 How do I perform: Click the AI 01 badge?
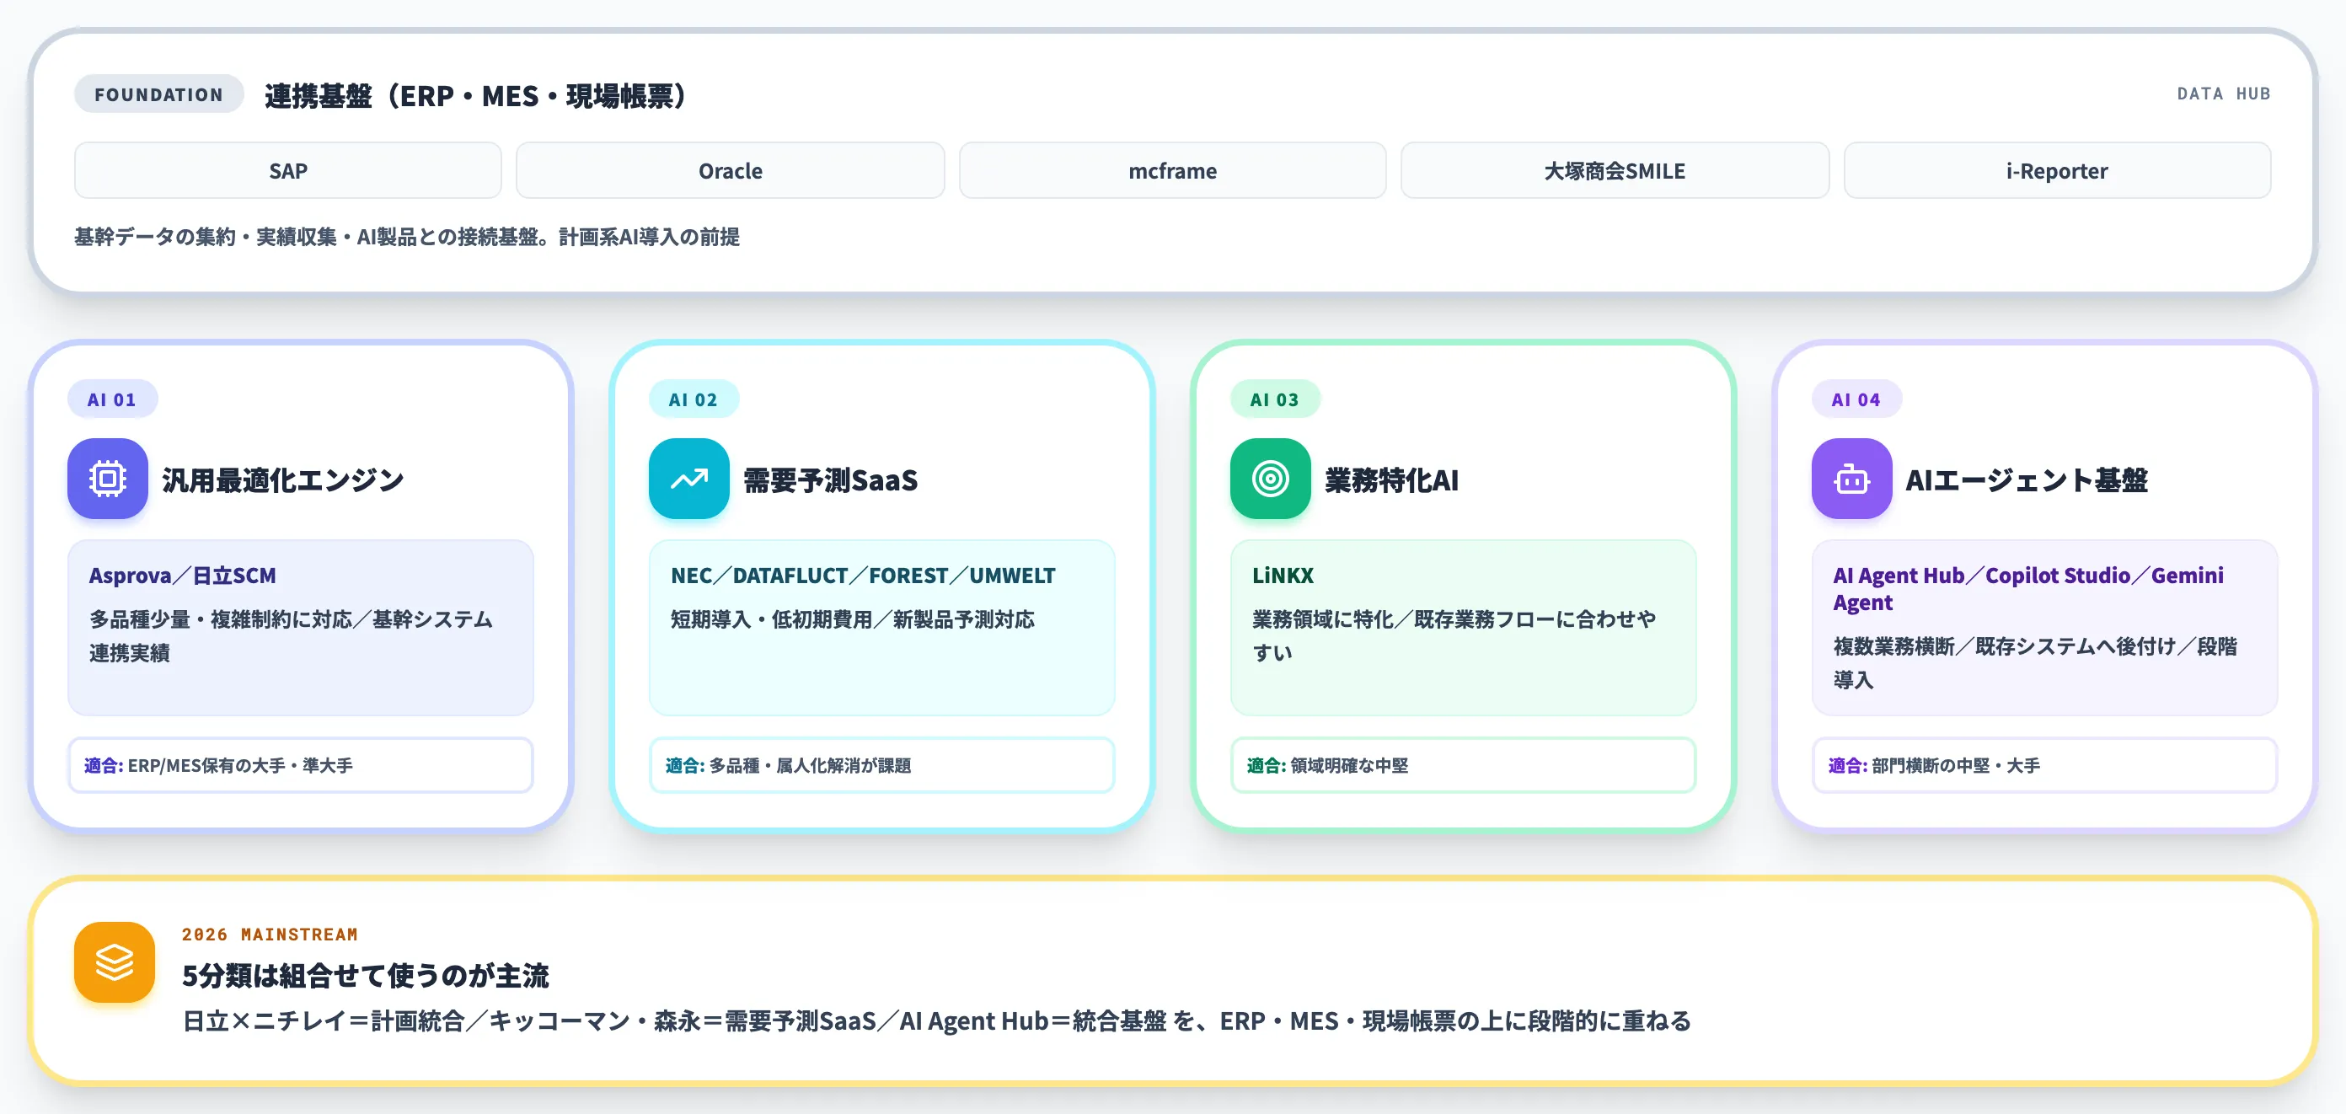click(x=112, y=399)
